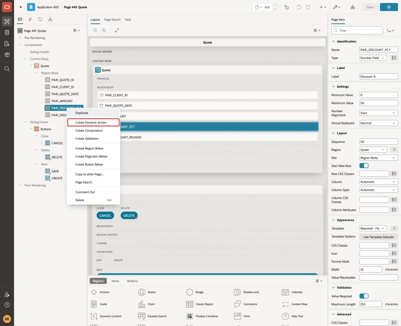The height and width of the screenshot is (326, 401).
Task: Click the sidebar search magnifier icon
Action: pyautogui.click(x=7, y=69)
